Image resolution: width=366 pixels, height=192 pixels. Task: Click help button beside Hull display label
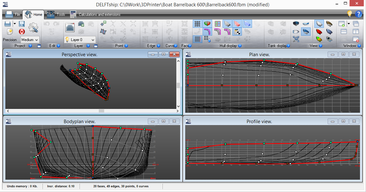click(x=240, y=46)
